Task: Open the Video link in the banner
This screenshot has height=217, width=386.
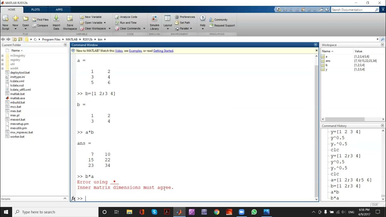Action: (119, 51)
